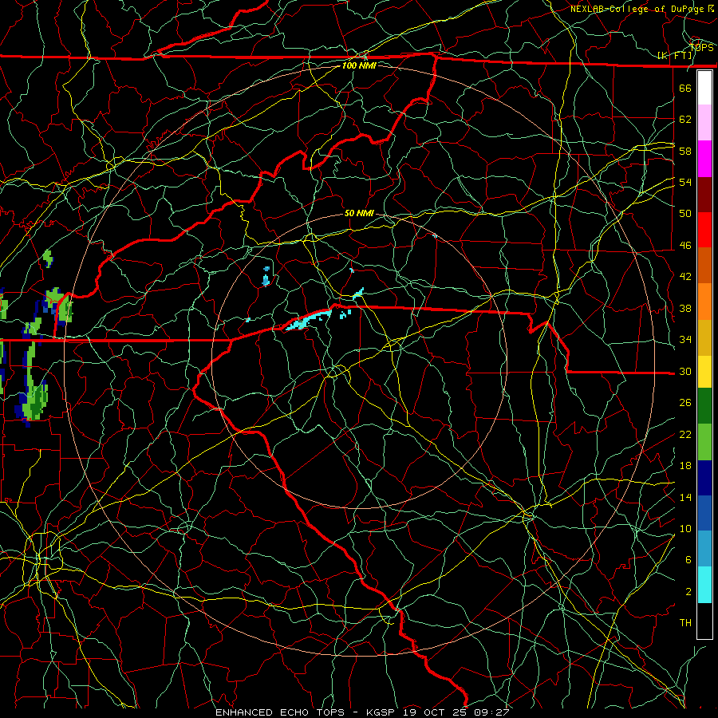718x718 pixels.
Task: Select the bright red legend swatch
Action: coord(704,230)
